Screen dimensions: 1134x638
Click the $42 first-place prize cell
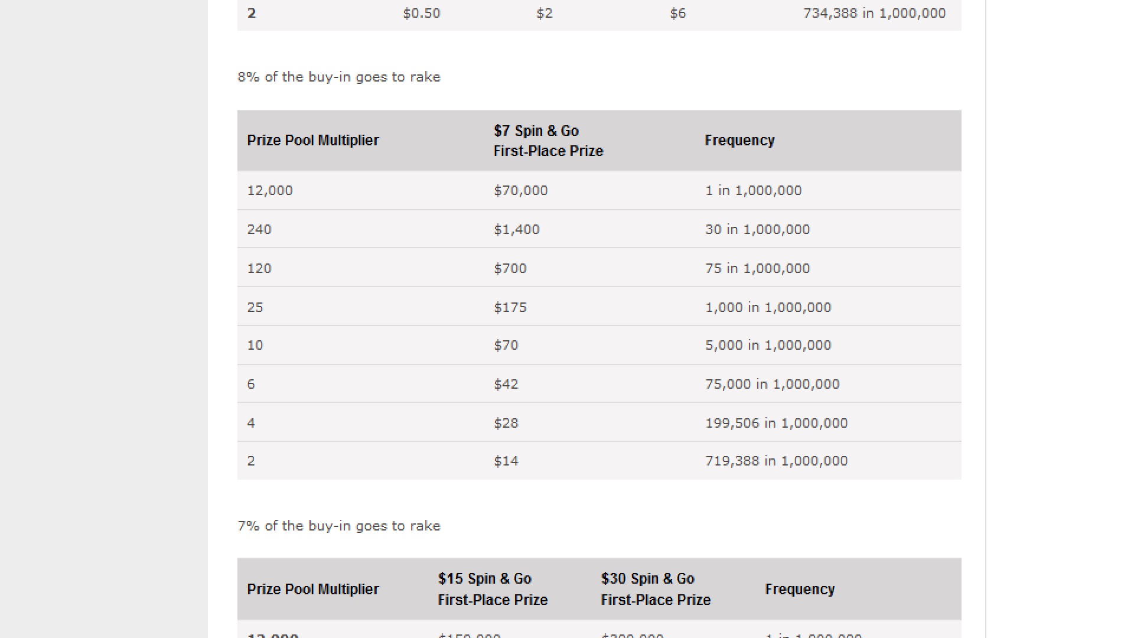click(x=506, y=384)
